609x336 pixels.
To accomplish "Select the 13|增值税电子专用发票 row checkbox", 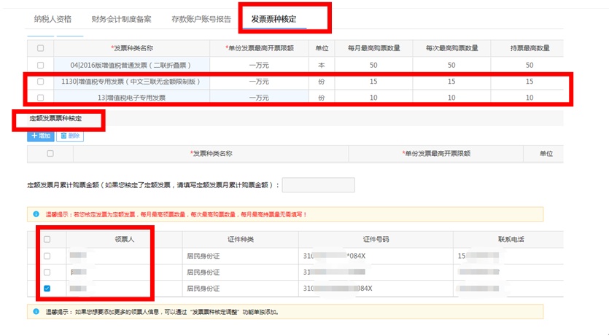I will point(40,98).
